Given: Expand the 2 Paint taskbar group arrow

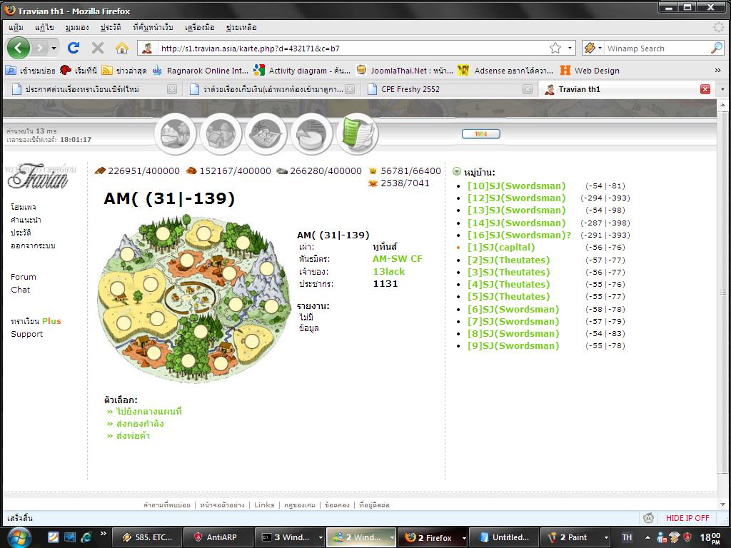Looking at the screenshot, I should pyautogui.click(x=605, y=538).
